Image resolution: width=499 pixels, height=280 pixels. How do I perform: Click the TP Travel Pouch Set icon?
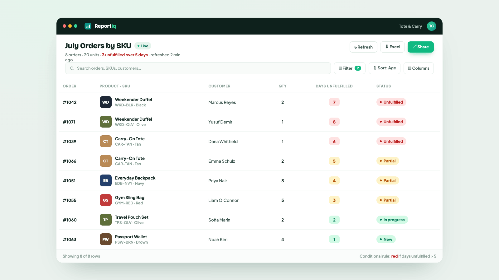[106, 220]
